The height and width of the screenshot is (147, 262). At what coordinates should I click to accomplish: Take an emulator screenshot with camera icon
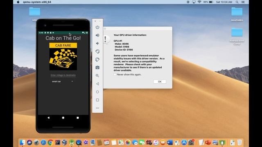tap(97, 67)
